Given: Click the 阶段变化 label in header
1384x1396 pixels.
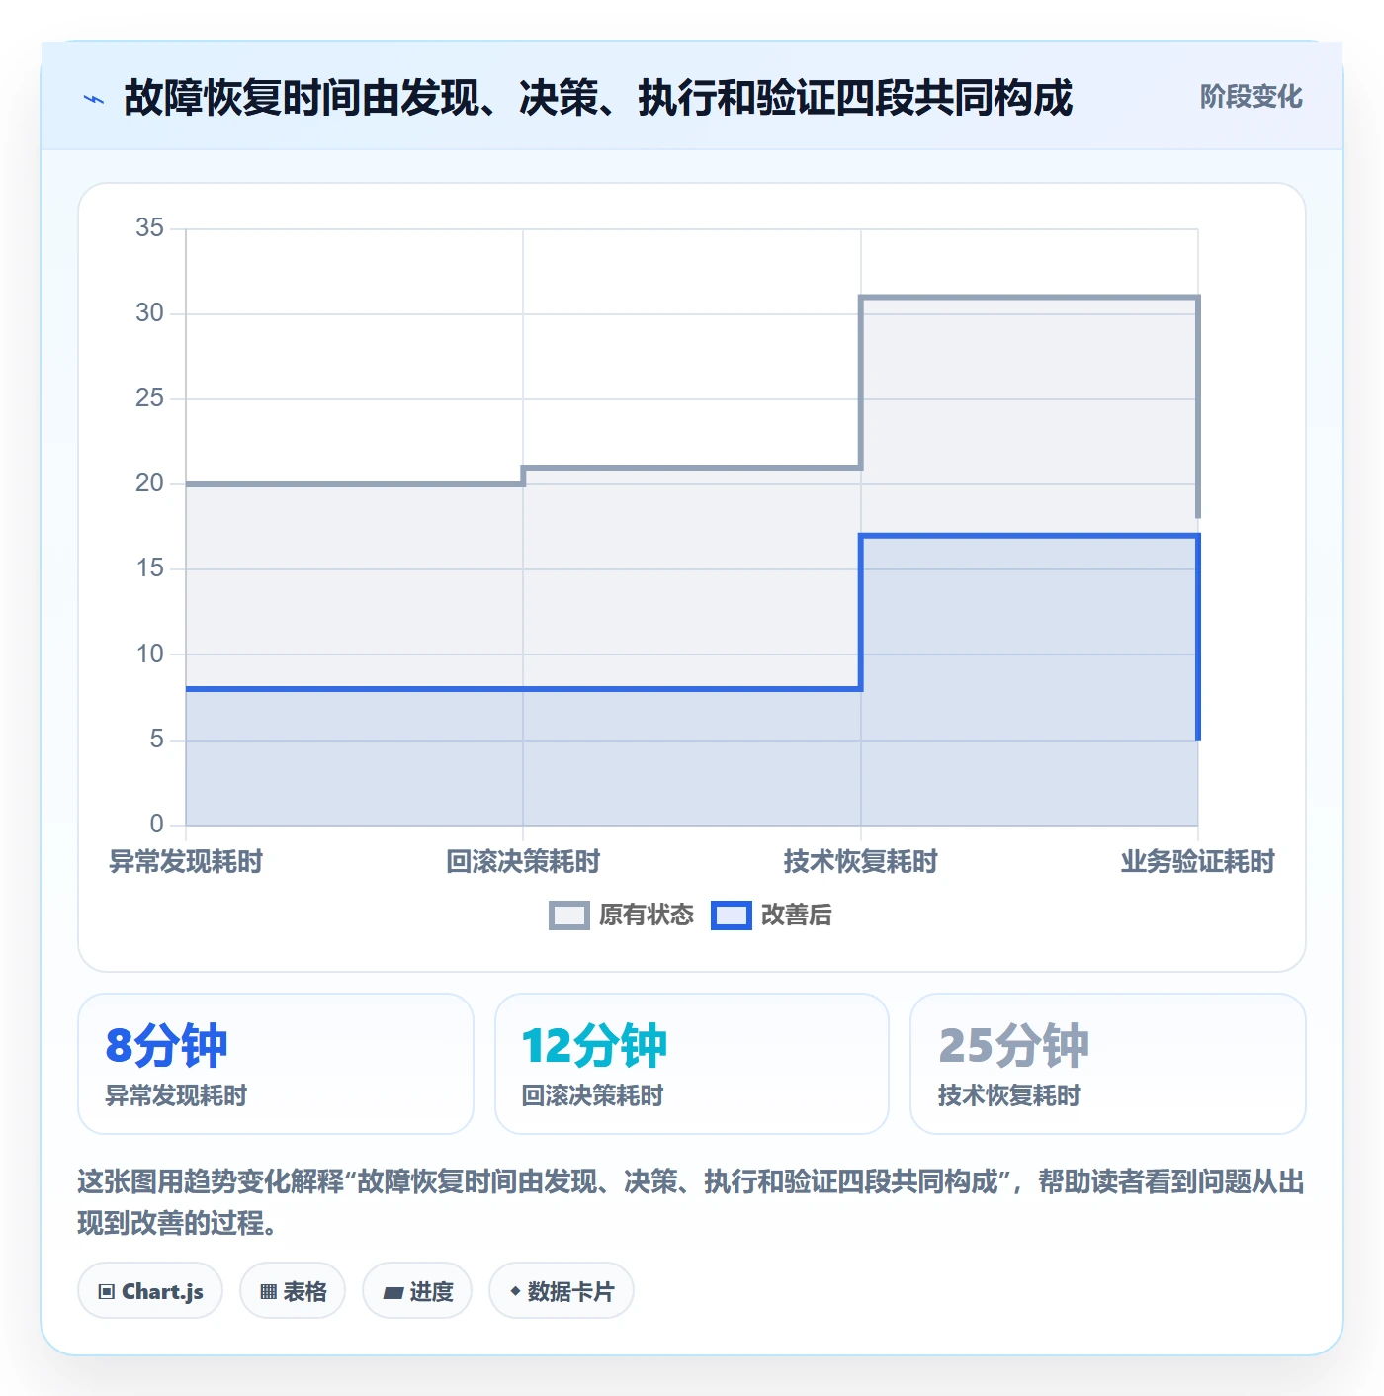Looking at the screenshot, I should (1251, 97).
